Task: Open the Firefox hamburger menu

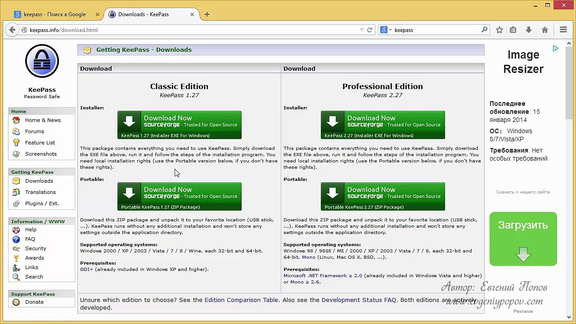Action: (x=563, y=30)
